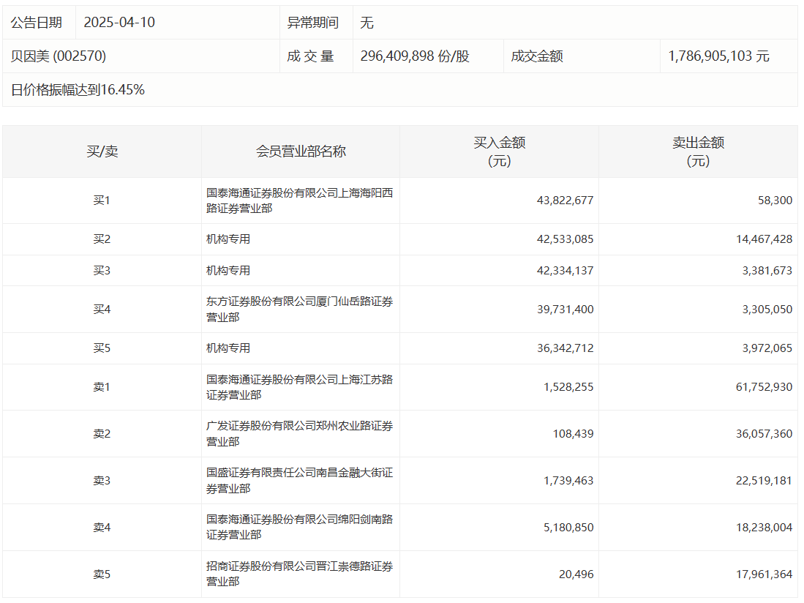Viewport: 804px width, 603px height.
Task: Click the 日价格振幅达到16.45% reason text
Action: click(x=78, y=90)
